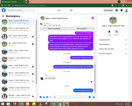Reload page with browser refresh icon
The image size is (132, 106).
pyautogui.click(x=9, y=5)
